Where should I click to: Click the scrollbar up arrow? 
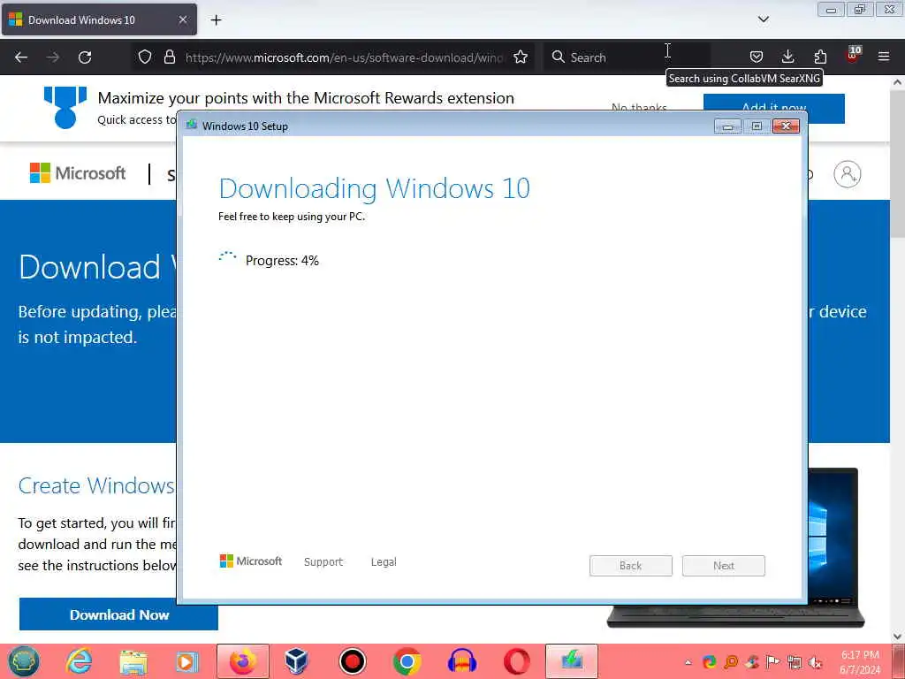[x=897, y=82]
